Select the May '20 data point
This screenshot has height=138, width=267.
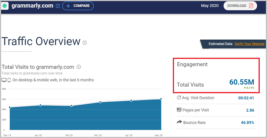pos(161,99)
